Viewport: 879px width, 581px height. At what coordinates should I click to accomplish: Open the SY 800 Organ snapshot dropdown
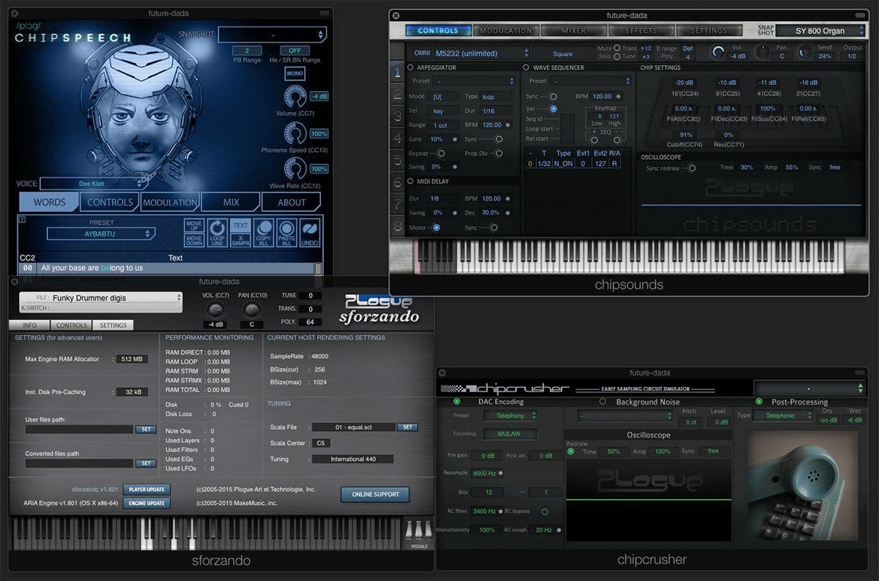click(x=817, y=31)
